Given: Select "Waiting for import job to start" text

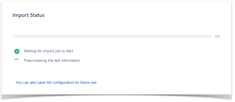Looking at the screenshot, I should (49, 51).
